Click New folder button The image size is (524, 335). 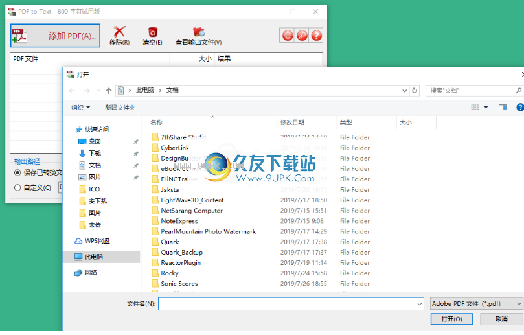pos(120,108)
